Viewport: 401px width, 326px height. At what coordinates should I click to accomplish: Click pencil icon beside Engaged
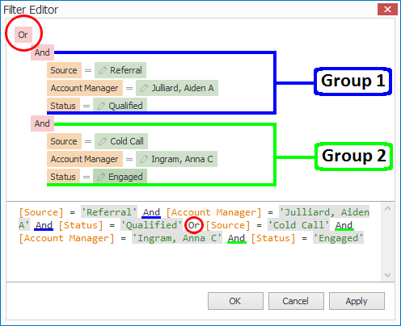[101, 177]
